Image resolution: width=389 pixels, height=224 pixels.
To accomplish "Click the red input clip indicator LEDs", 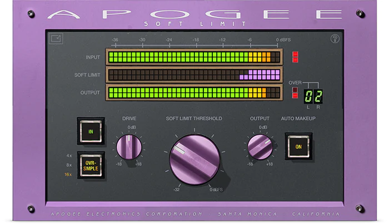I will (295, 57).
